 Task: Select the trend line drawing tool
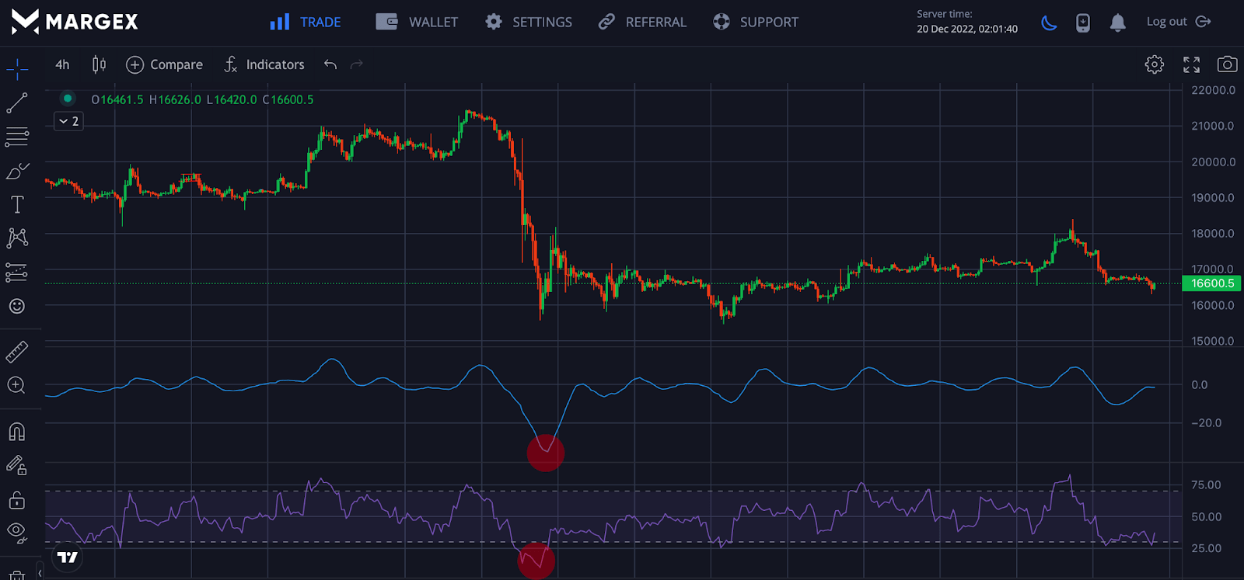[17, 103]
